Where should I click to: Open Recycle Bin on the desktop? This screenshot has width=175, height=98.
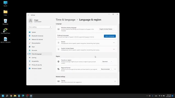(x=5, y=22)
